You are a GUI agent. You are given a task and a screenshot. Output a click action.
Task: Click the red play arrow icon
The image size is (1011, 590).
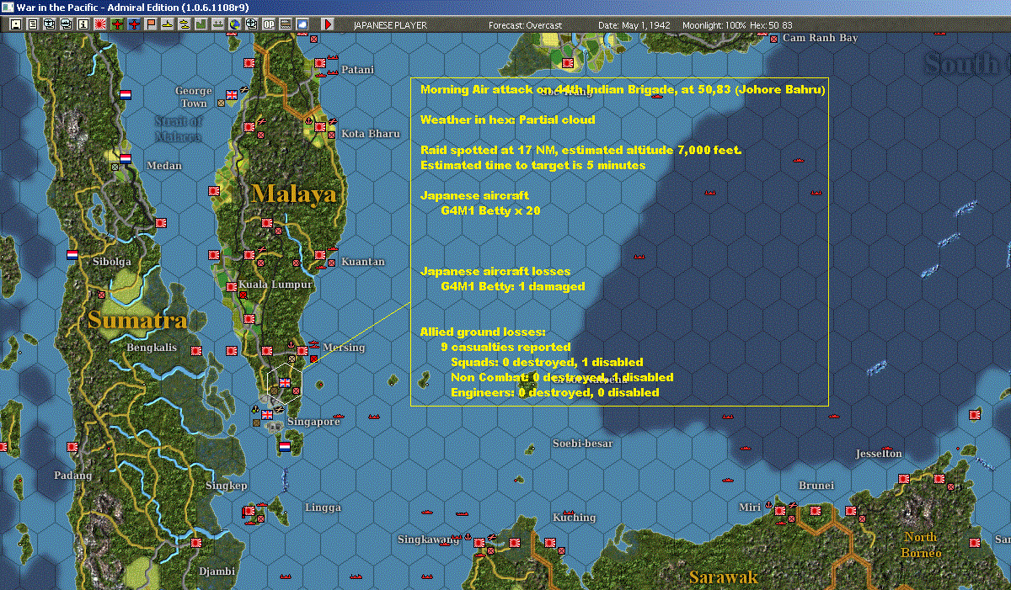tap(328, 24)
